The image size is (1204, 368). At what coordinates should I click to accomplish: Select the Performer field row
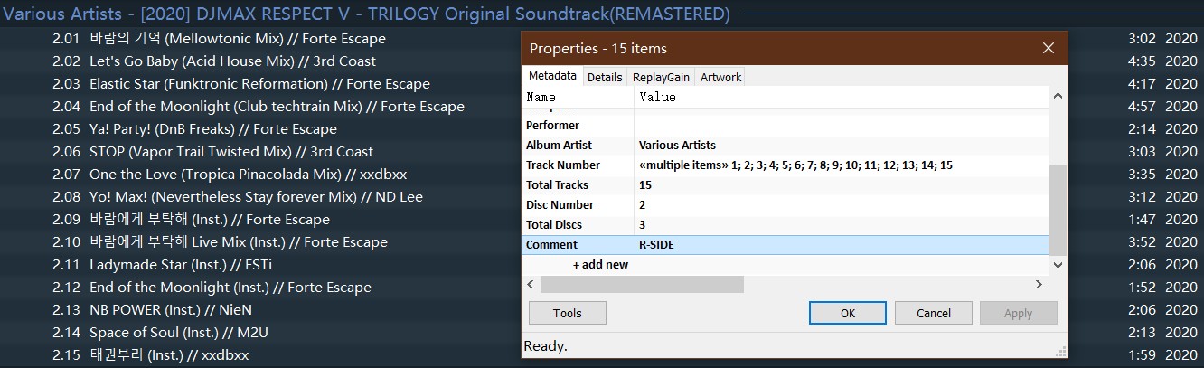pyautogui.click(x=785, y=125)
